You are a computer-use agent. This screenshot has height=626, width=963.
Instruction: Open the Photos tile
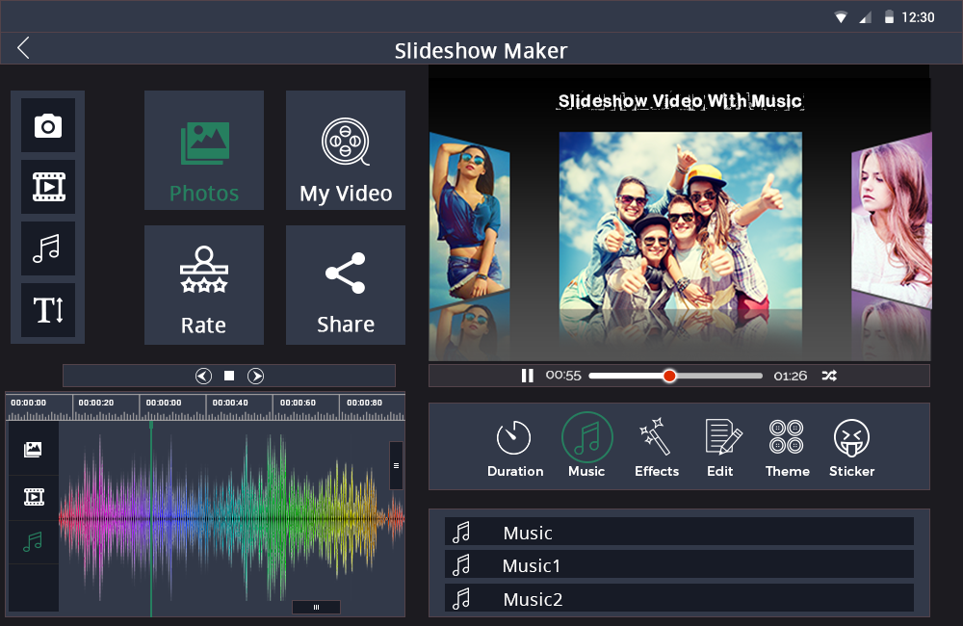point(204,150)
